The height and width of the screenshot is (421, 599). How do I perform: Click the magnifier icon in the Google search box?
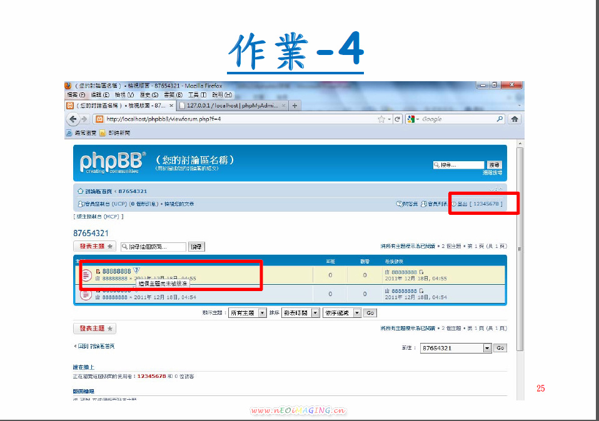click(x=500, y=119)
